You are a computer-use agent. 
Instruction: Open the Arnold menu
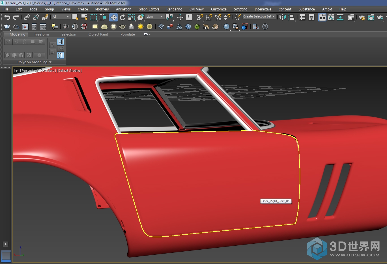click(327, 9)
